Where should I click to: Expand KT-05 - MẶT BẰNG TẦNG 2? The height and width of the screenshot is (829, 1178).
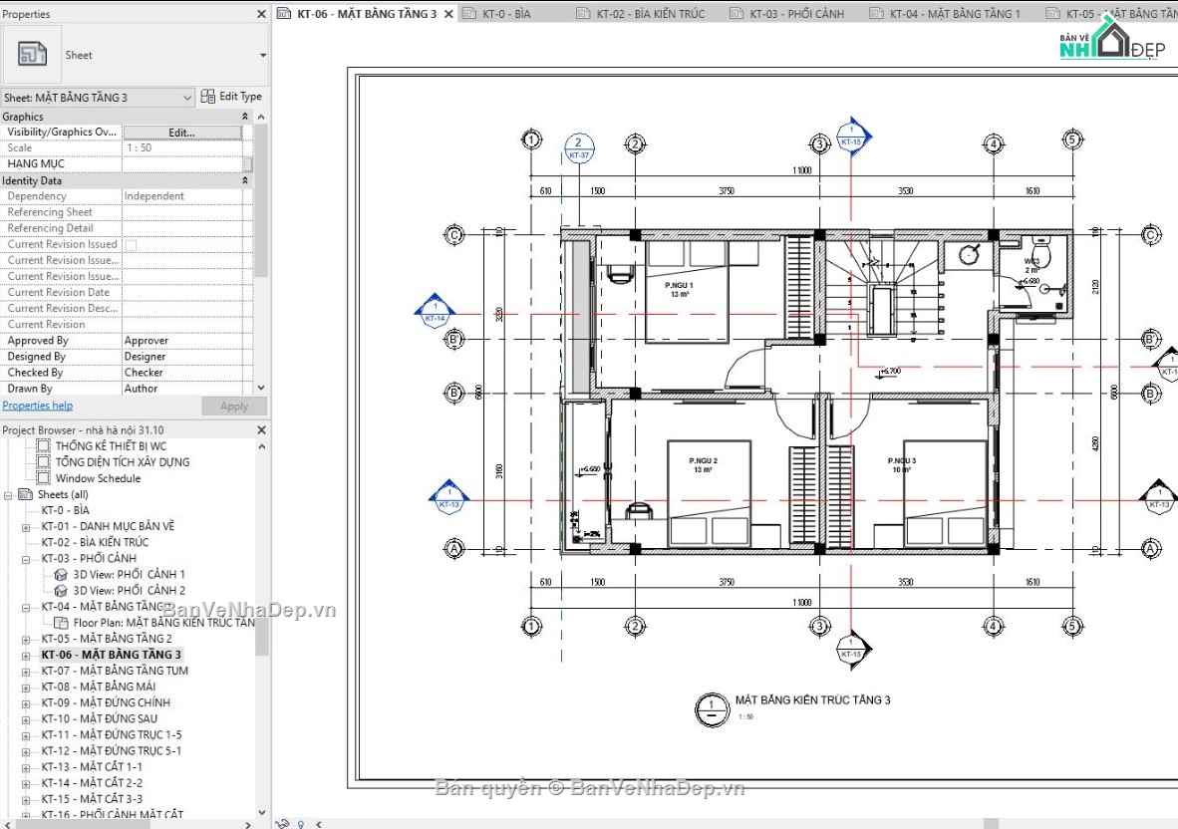pyautogui.click(x=26, y=641)
